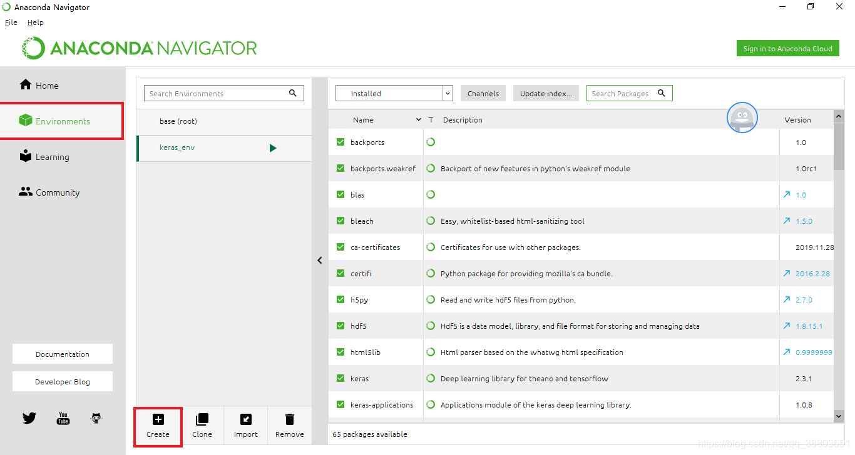Image resolution: width=855 pixels, height=455 pixels.
Task: Toggle the ca-certificates checkbox
Action: 340,247
